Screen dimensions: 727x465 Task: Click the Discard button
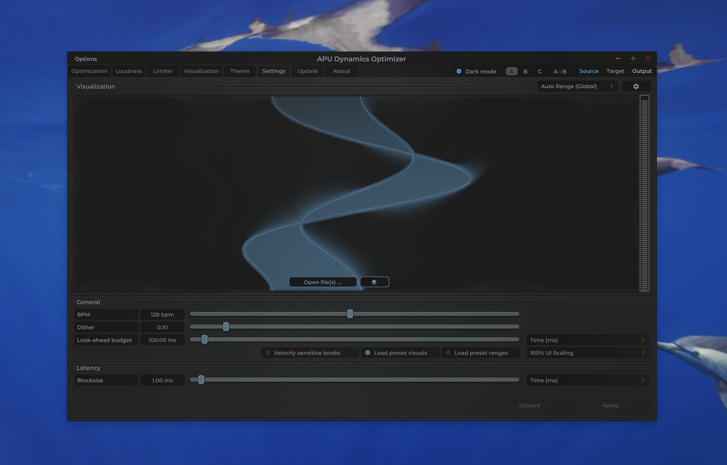tap(529, 406)
